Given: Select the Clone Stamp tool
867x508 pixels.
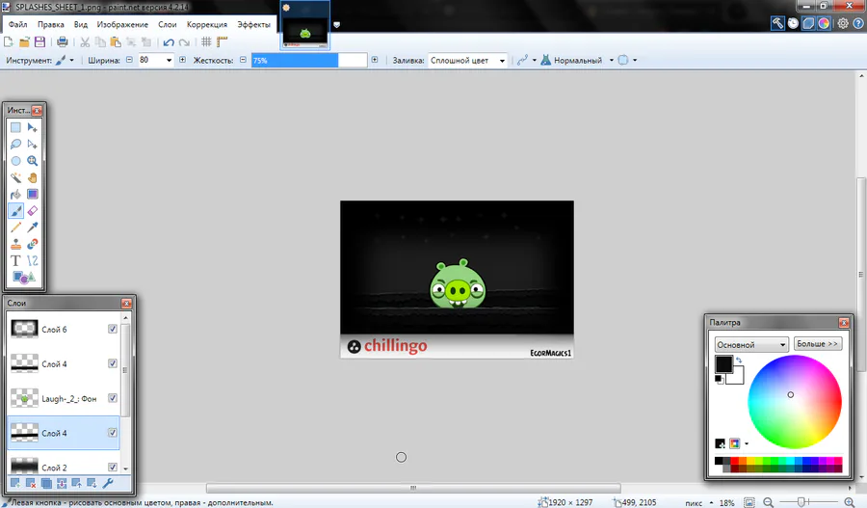Looking at the screenshot, I should (x=15, y=244).
